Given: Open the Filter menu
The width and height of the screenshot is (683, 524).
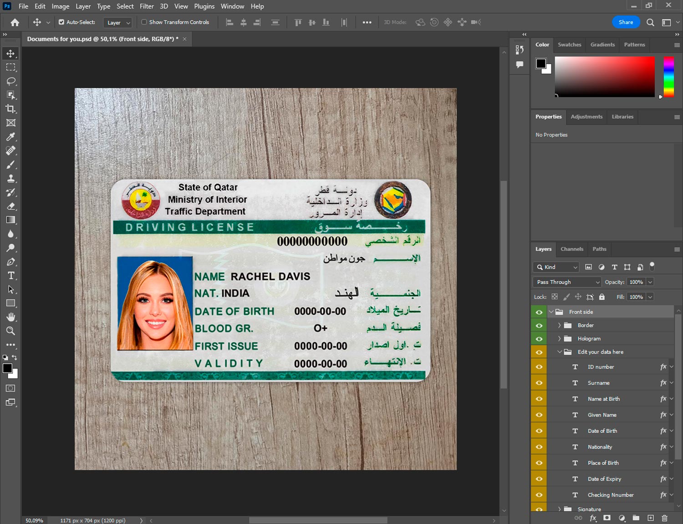Looking at the screenshot, I should pyautogui.click(x=146, y=6).
